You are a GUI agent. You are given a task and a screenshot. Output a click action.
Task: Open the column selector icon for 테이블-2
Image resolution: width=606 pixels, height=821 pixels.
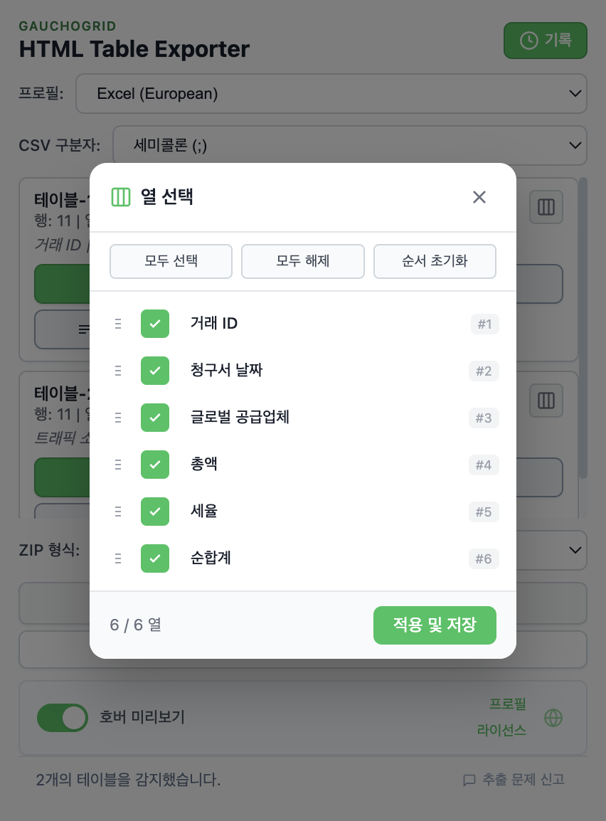546,401
